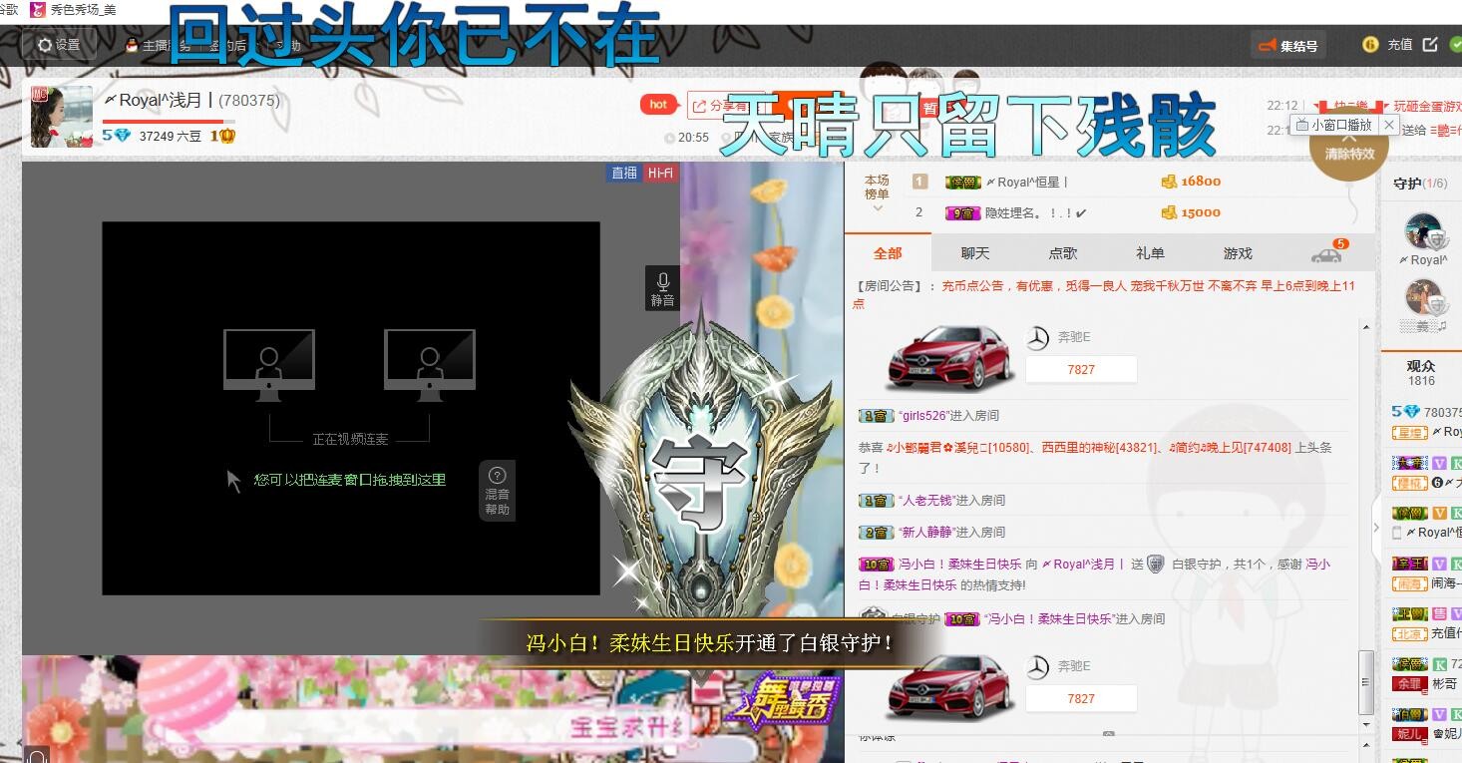Click the 直播 live tag on video
The height and width of the screenshot is (763, 1462).
[624, 173]
